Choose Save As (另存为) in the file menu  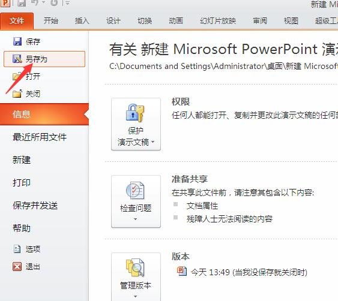coord(44,59)
